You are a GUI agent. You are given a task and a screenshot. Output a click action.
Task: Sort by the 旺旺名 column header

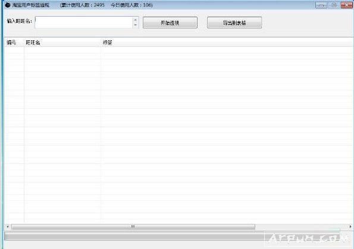(x=62, y=42)
